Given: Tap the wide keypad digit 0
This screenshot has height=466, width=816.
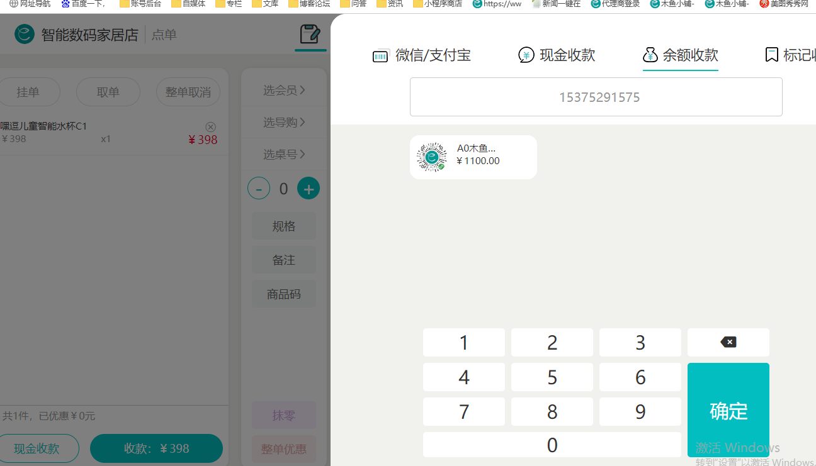Looking at the screenshot, I should 552,445.
